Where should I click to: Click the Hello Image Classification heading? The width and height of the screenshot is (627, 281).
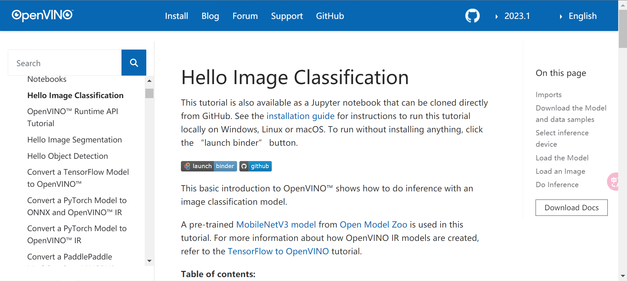tap(295, 78)
